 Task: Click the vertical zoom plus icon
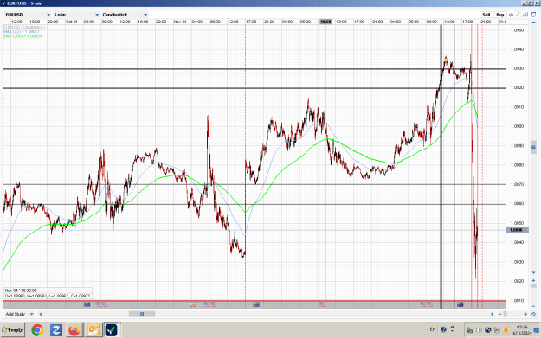[533, 281]
